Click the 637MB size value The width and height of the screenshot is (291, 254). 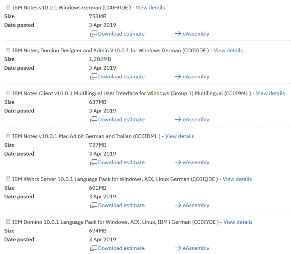98,102
